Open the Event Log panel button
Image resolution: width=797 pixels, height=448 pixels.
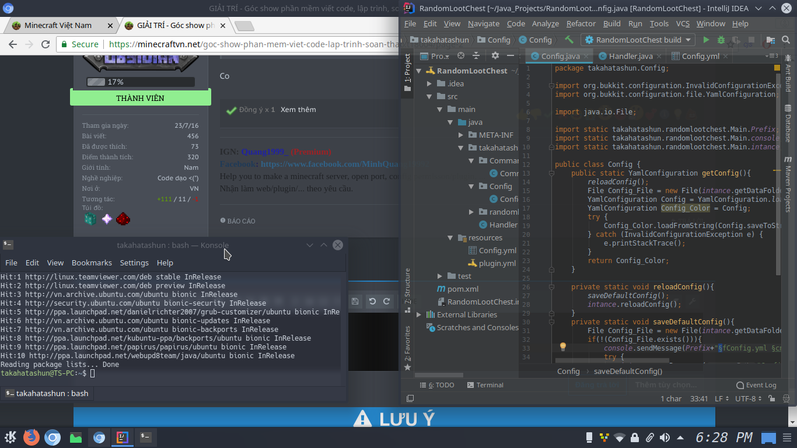(x=756, y=385)
